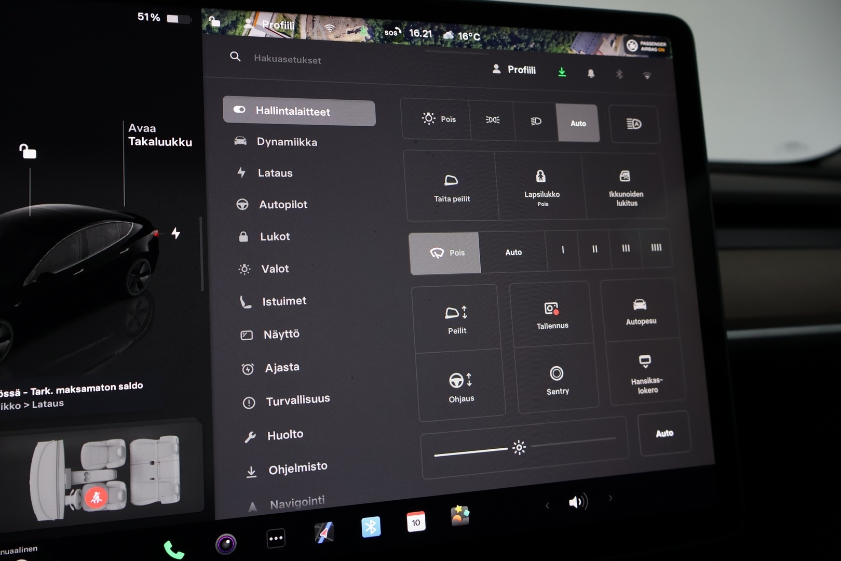The height and width of the screenshot is (561, 841).
Task: Tap the next arrow beside volume
Action: point(611,498)
